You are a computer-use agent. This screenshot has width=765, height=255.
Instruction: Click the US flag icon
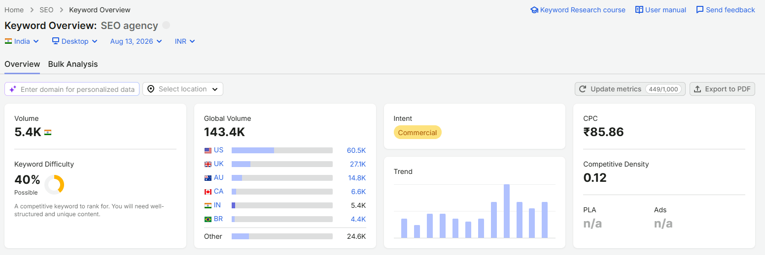tap(208, 150)
